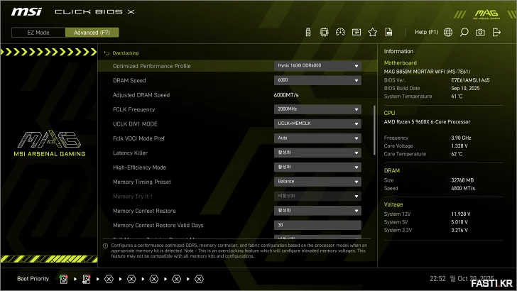Click the Adjusted DRAM Speed 6000MT/s value
Screen dimensions: 517x291
(x=286, y=95)
